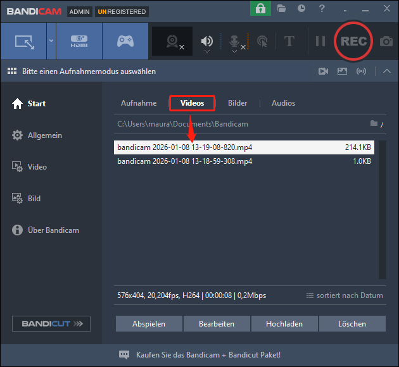
Task: Select file bandicam 2026-01-08 13-19-08-820.mp4
Action: click(x=244, y=147)
